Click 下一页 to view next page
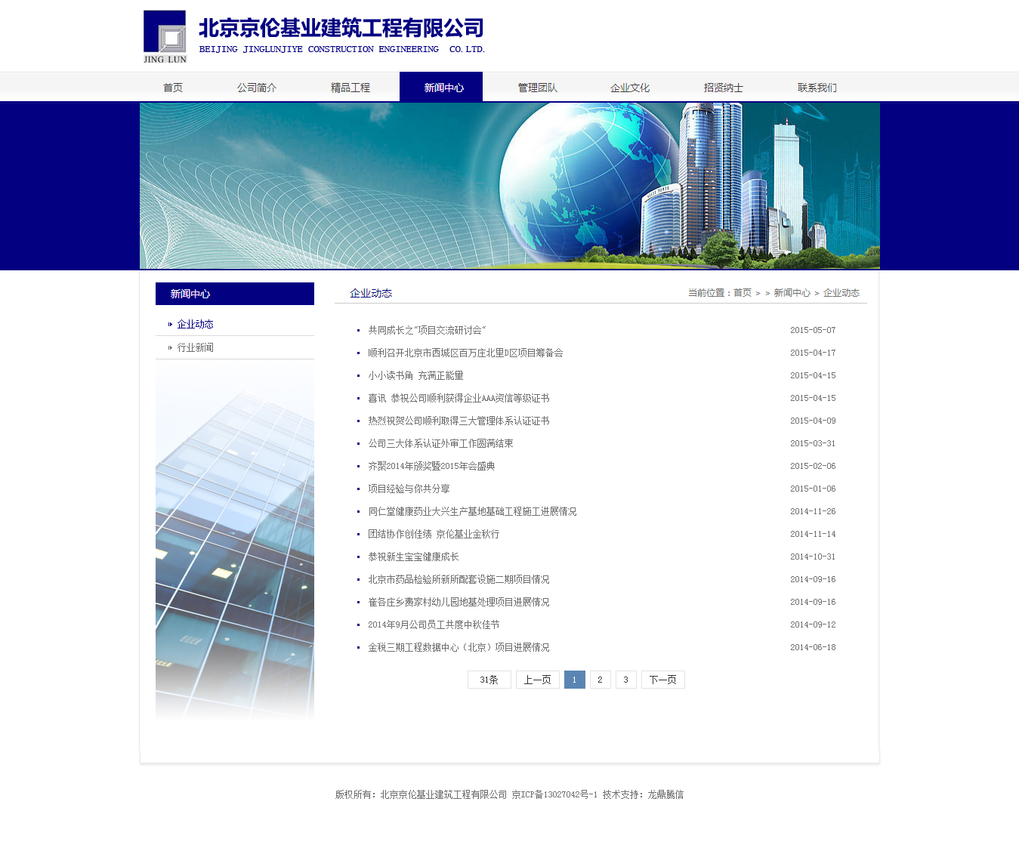The image size is (1019, 848). 662,680
